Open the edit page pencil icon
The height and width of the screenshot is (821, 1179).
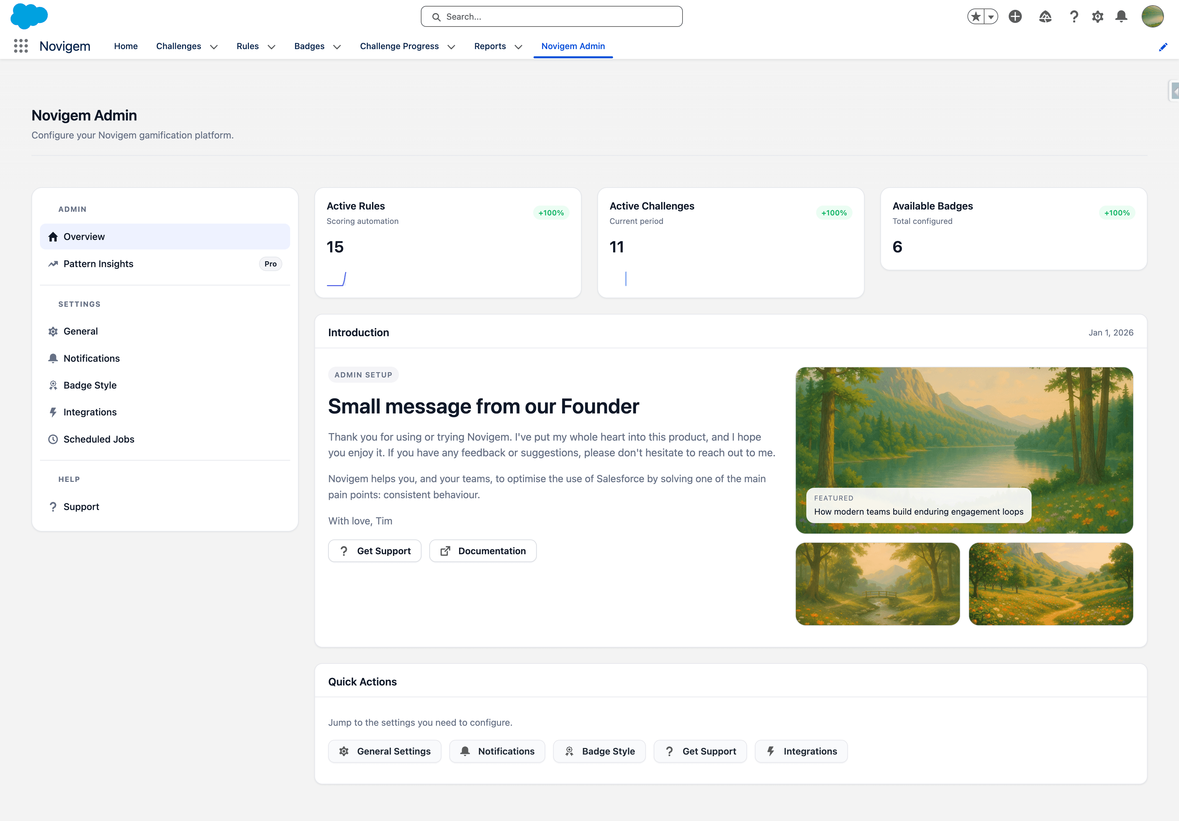[1163, 47]
